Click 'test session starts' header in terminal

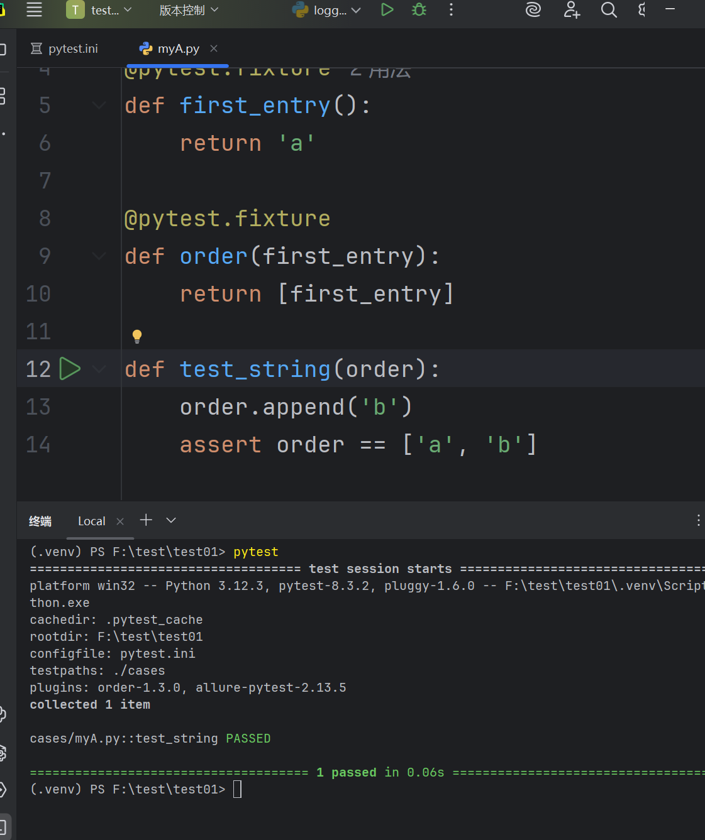click(380, 569)
